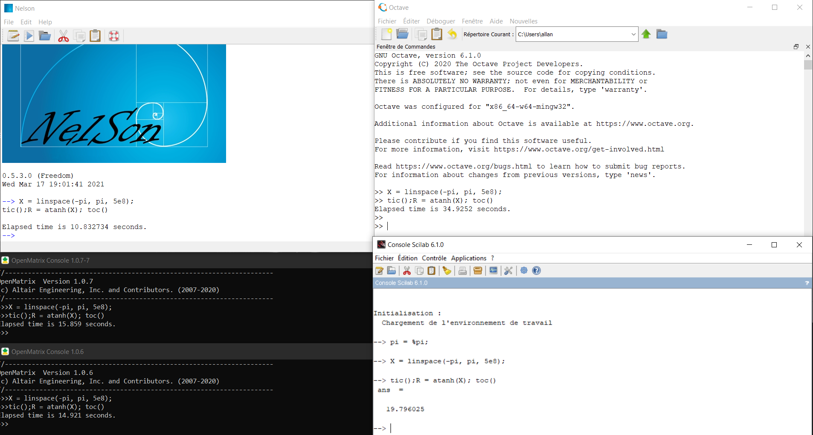Click the Nelson splash logo image
This screenshot has height=435, width=813.
[x=114, y=103]
